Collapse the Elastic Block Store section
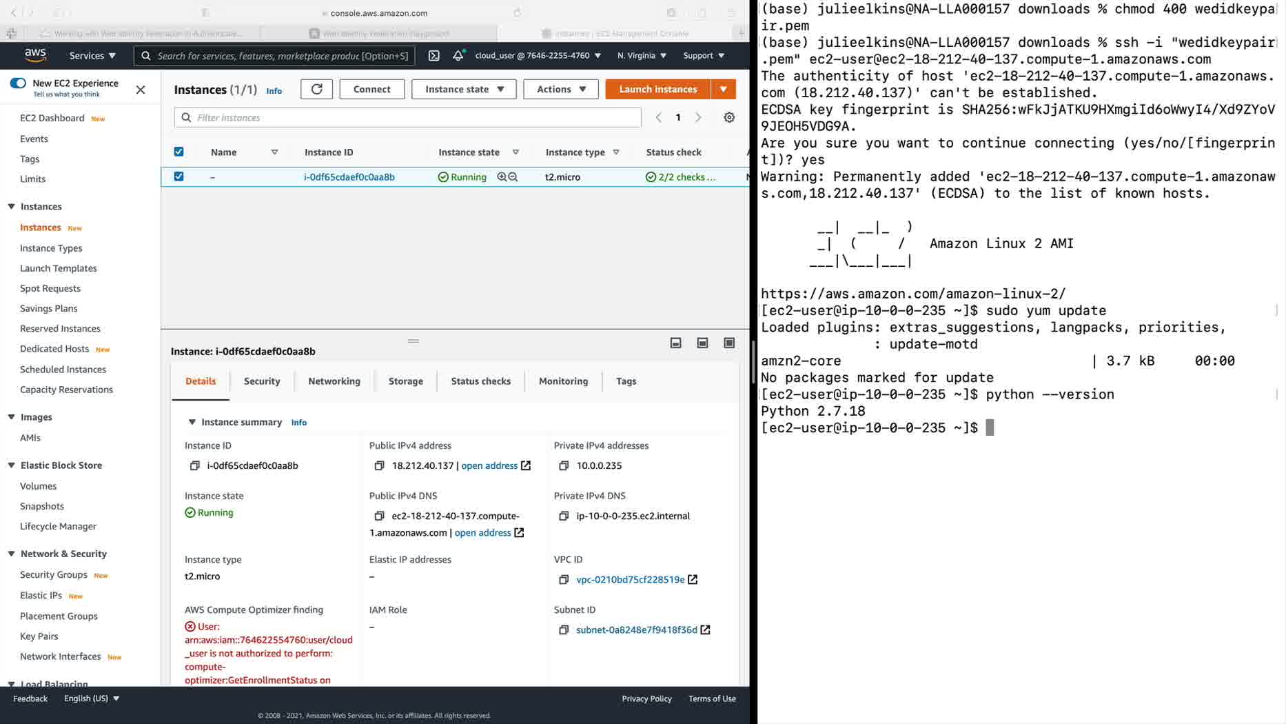The height and width of the screenshot is (724, 1286). point(12,465)
